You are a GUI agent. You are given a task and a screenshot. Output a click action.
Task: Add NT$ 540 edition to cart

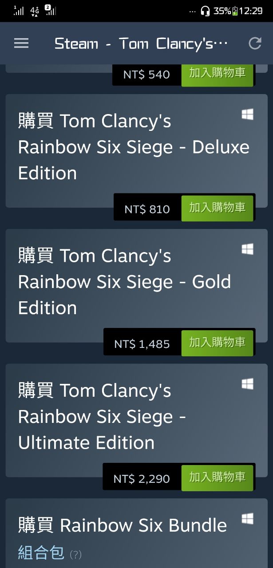coord(217,74)
